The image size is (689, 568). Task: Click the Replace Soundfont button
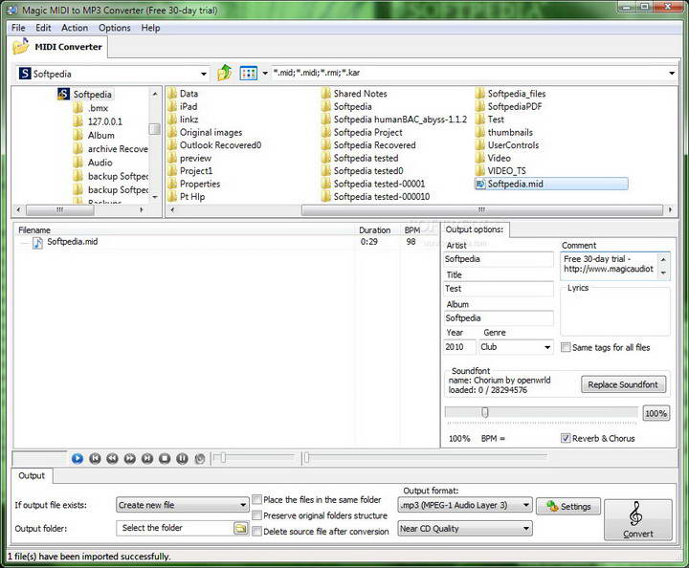tap(623, 384)
